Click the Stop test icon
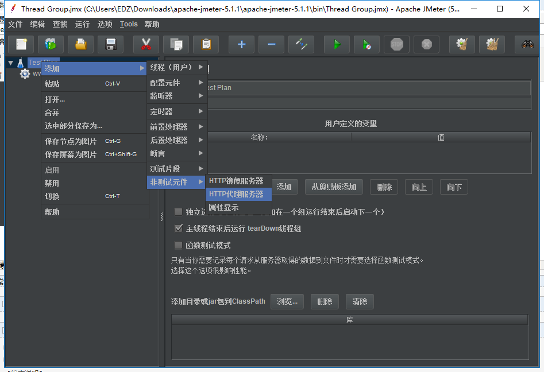 [397, 44]
